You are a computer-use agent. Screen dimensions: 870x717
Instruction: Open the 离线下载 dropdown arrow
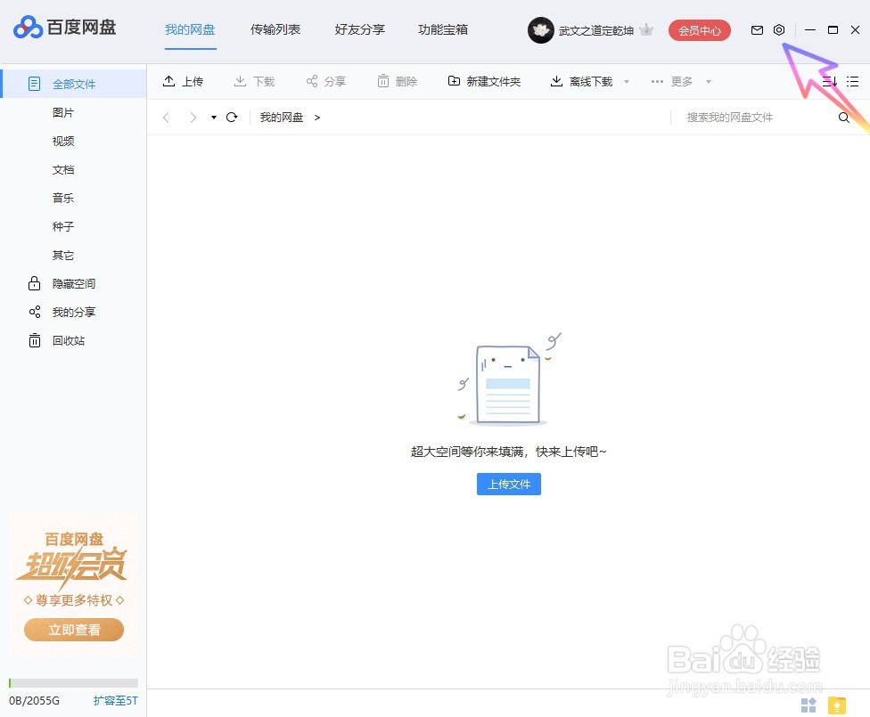click(x=627, y=81)
